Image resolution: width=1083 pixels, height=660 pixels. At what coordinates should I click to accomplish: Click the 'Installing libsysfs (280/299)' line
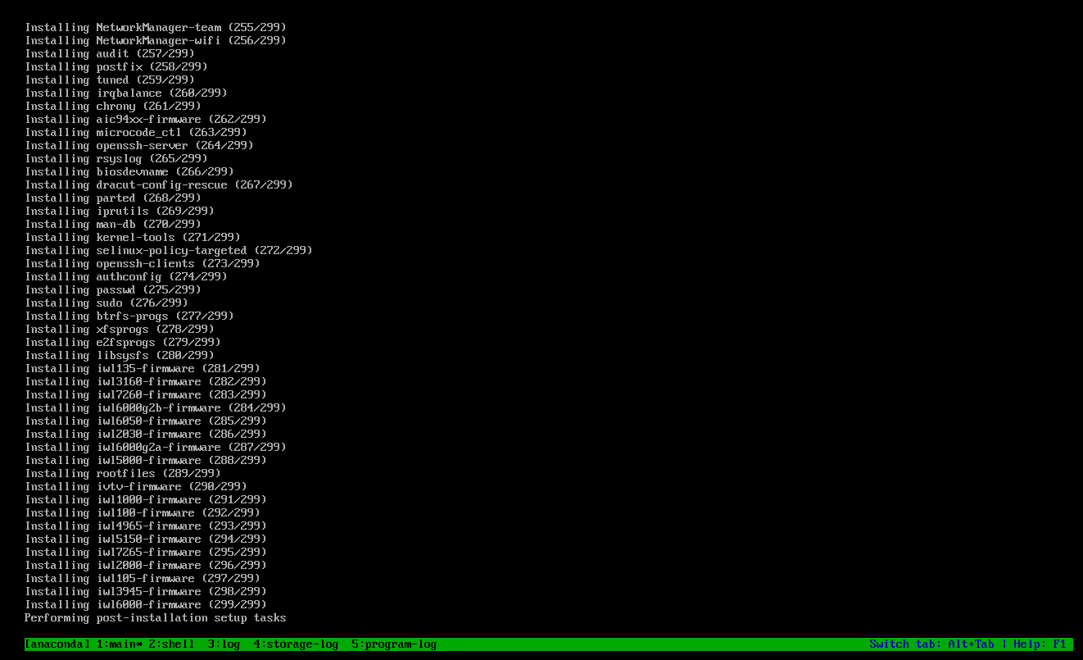120,356
